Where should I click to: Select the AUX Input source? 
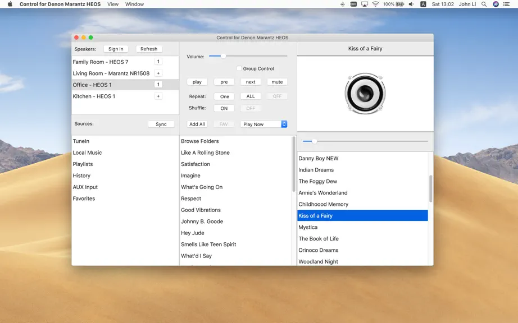point(125,187)
